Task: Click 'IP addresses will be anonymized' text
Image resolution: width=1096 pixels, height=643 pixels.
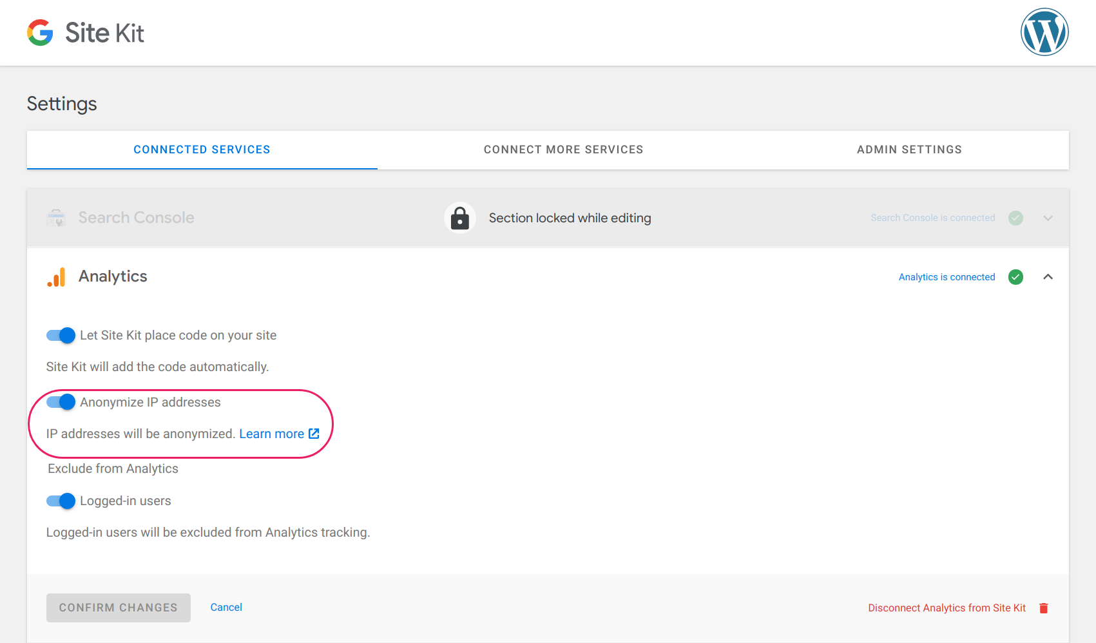Action: [x=140, y=434]
